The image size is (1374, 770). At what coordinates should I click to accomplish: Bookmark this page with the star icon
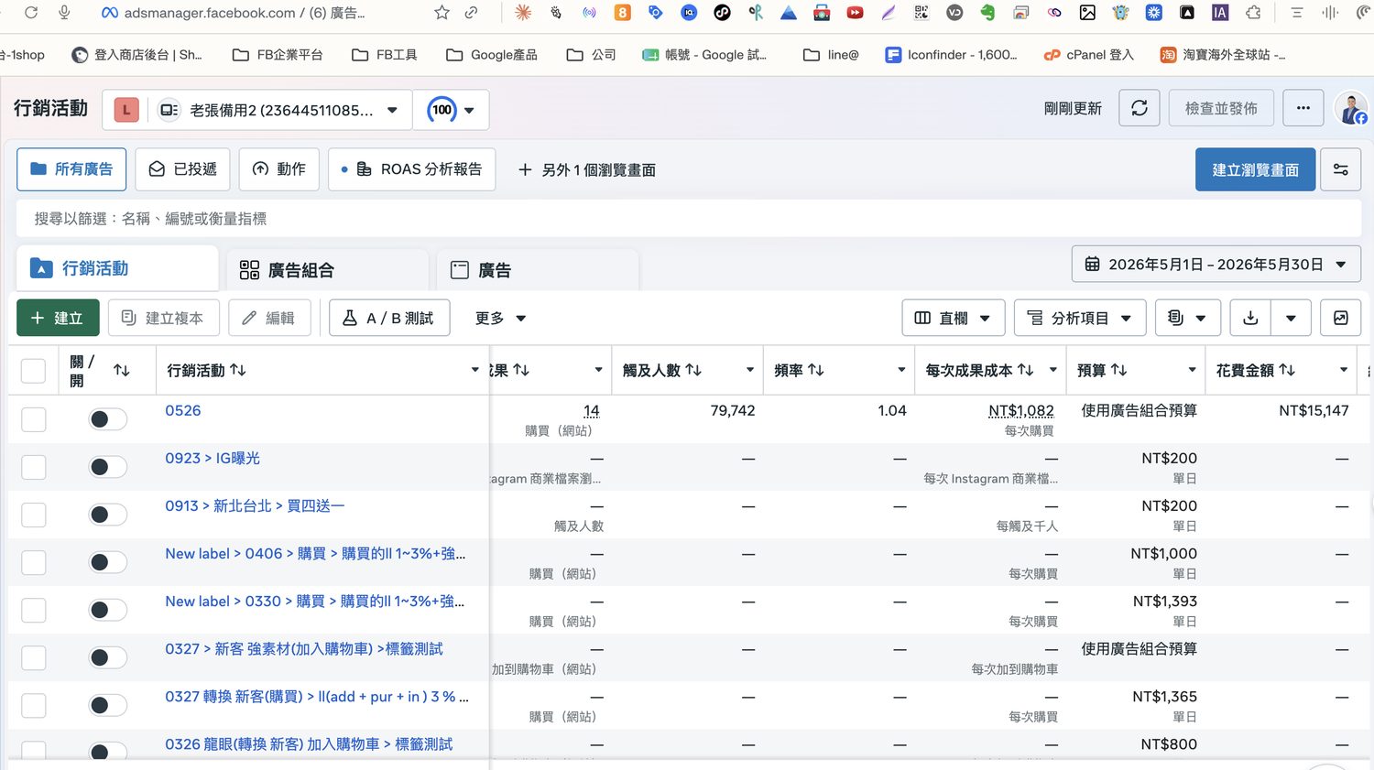442,13
